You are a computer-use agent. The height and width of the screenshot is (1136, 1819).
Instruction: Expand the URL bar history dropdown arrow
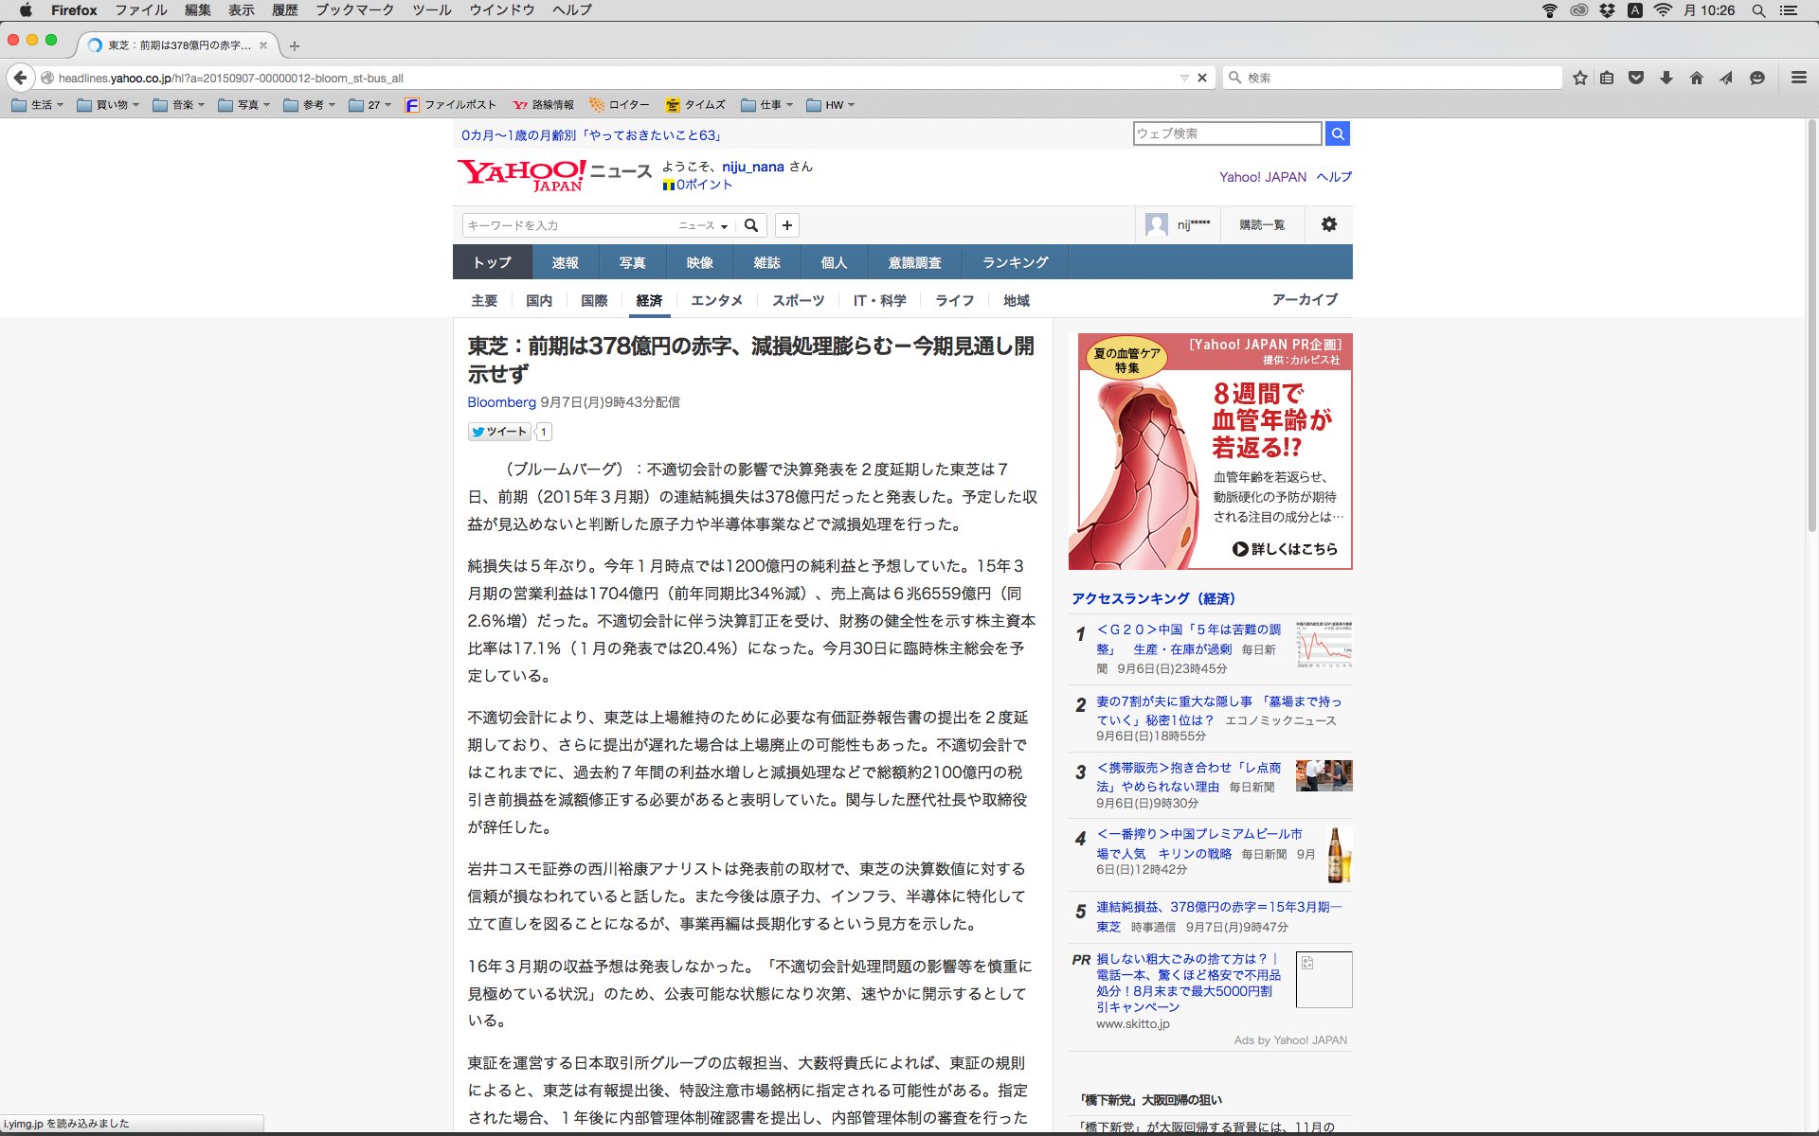pyautogui.click(x=1184, y=78)
